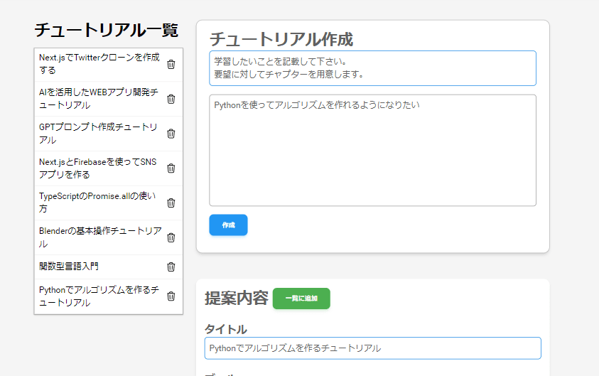Click the trash icon for 関数型言語入門
The image size is (599, 376).
pos(171,267)
